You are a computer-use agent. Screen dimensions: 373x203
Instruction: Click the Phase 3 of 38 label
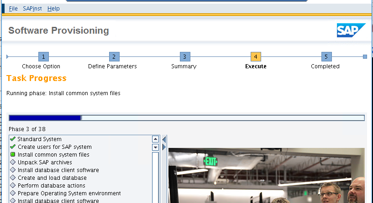pos(27,129)
